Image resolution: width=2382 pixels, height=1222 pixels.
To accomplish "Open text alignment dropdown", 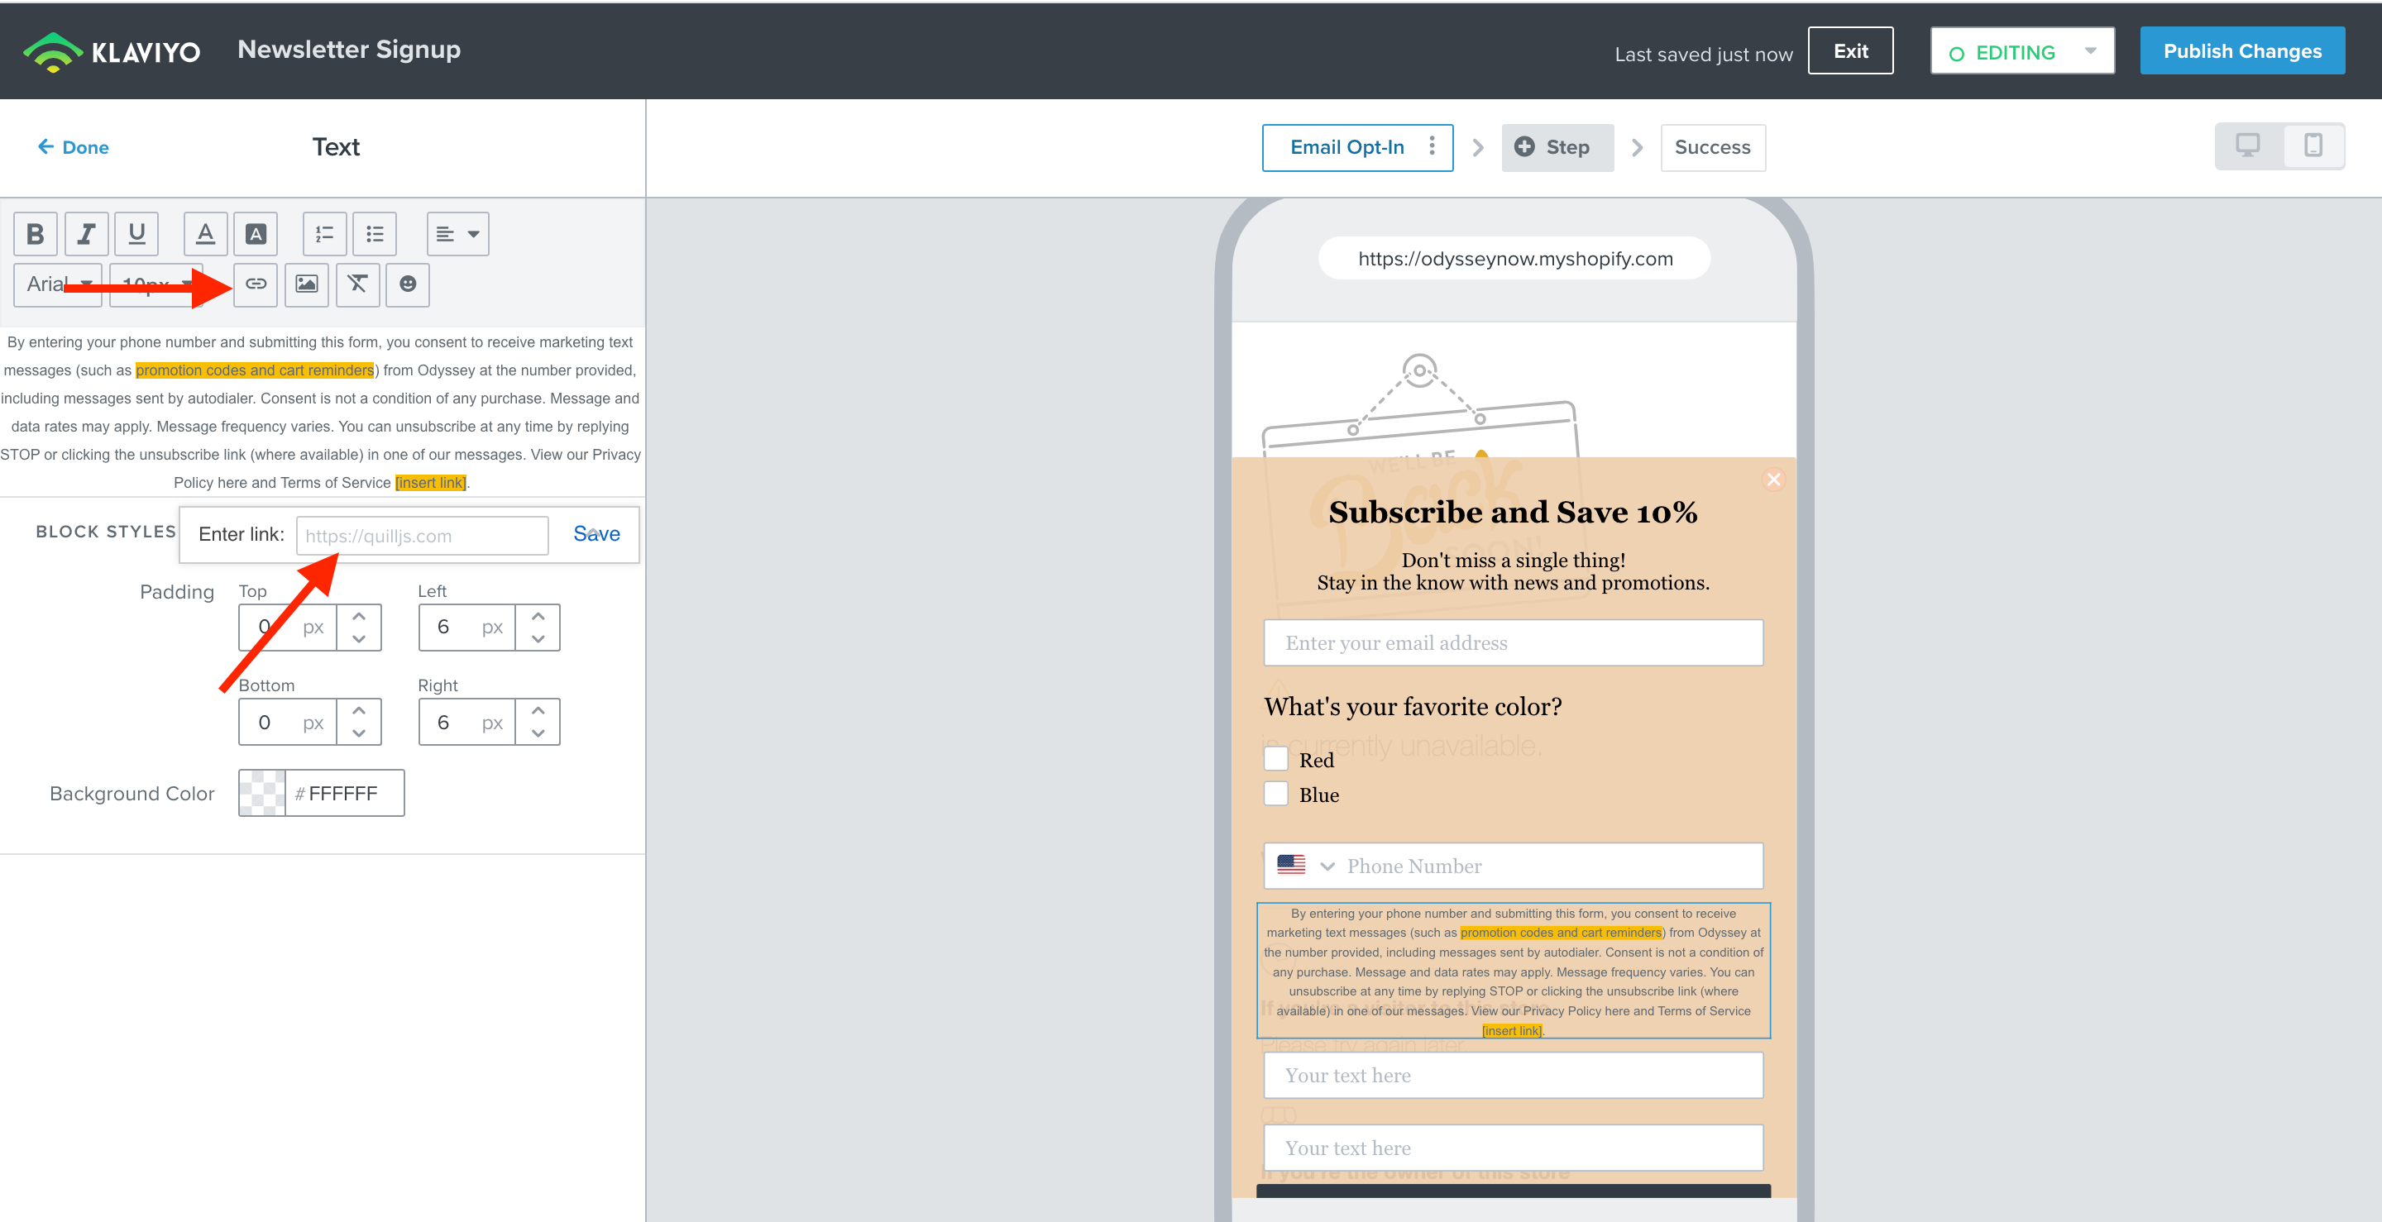I will click(457, 234).
